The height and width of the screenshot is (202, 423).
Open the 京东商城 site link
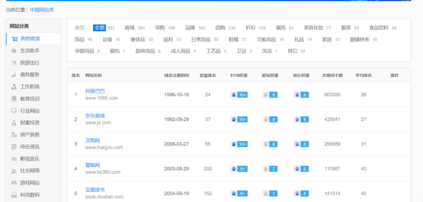(95, 116)
